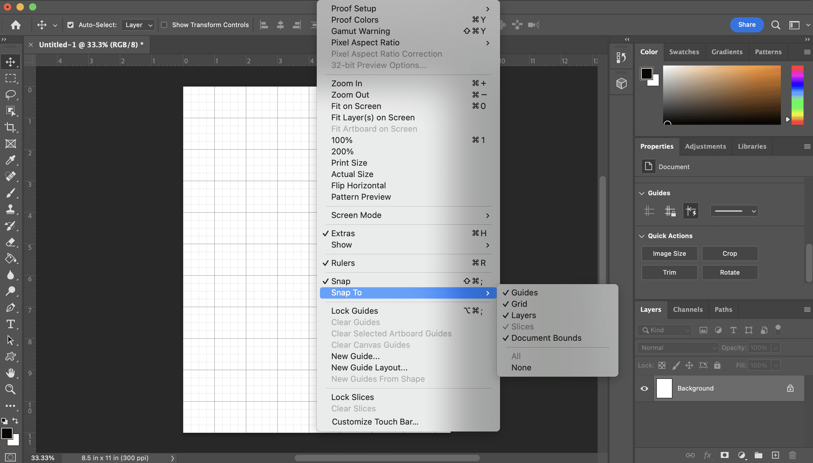Uncheck Auto-Select in the options bar

[71, 25]
